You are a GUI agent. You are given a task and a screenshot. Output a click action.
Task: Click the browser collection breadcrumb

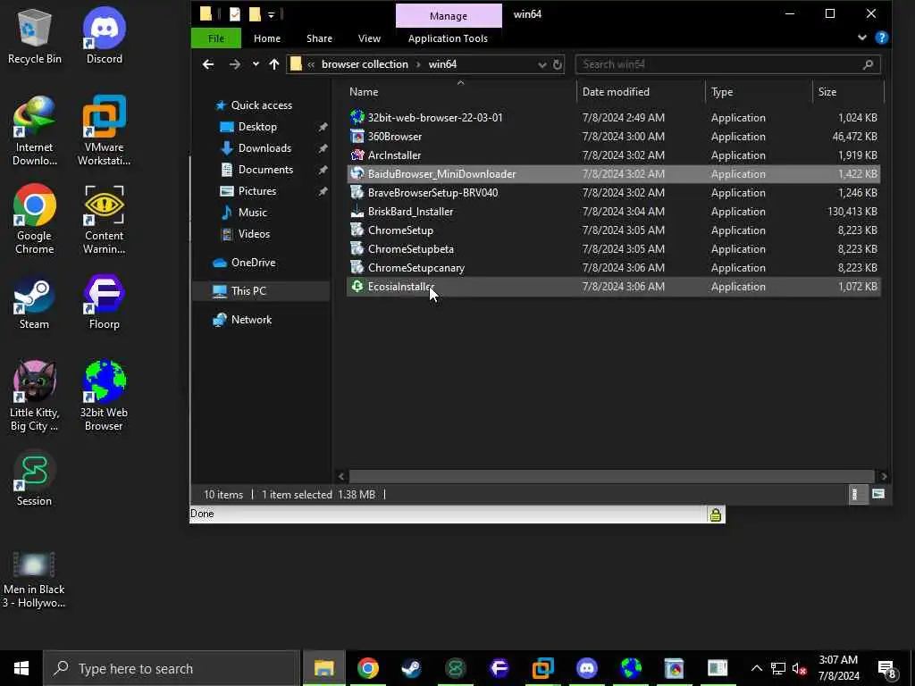pos(365,64)
